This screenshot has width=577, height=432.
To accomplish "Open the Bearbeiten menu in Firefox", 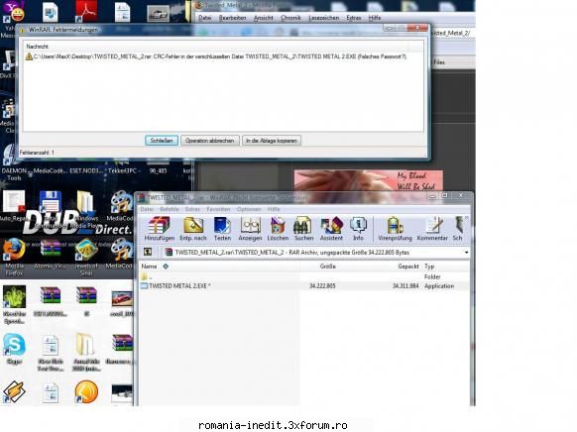I will point(233,18).
